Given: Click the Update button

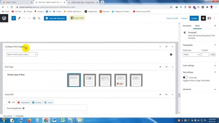Looking at the screenshot, I should pyautogui.click(x=194, y=18).
